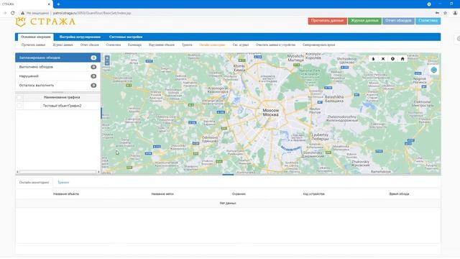Zoom in the map with plus button
Image resolution: width=460 pixels, height=259 pixels.
coord(107,58)
